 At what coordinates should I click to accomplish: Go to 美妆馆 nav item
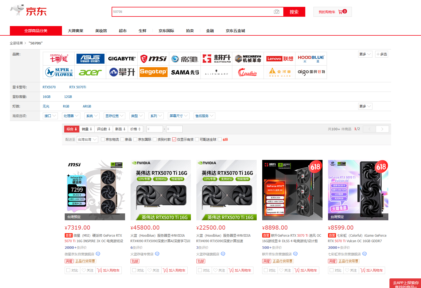point(101,31)
